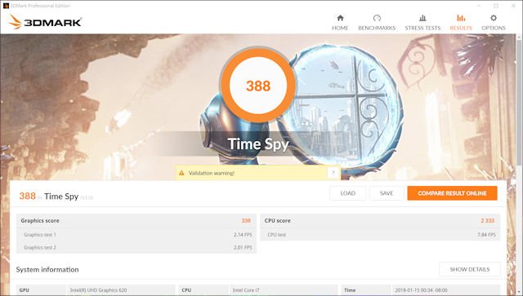Switch to the STRESS TESTS tab label
The image size is (523, 296).
click(x=422, y=28)
